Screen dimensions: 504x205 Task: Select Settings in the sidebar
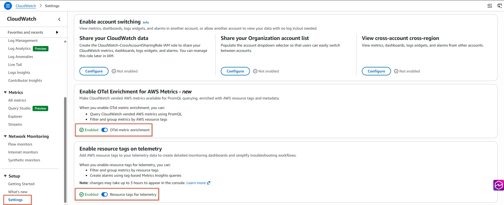click(x=15, y=200)
